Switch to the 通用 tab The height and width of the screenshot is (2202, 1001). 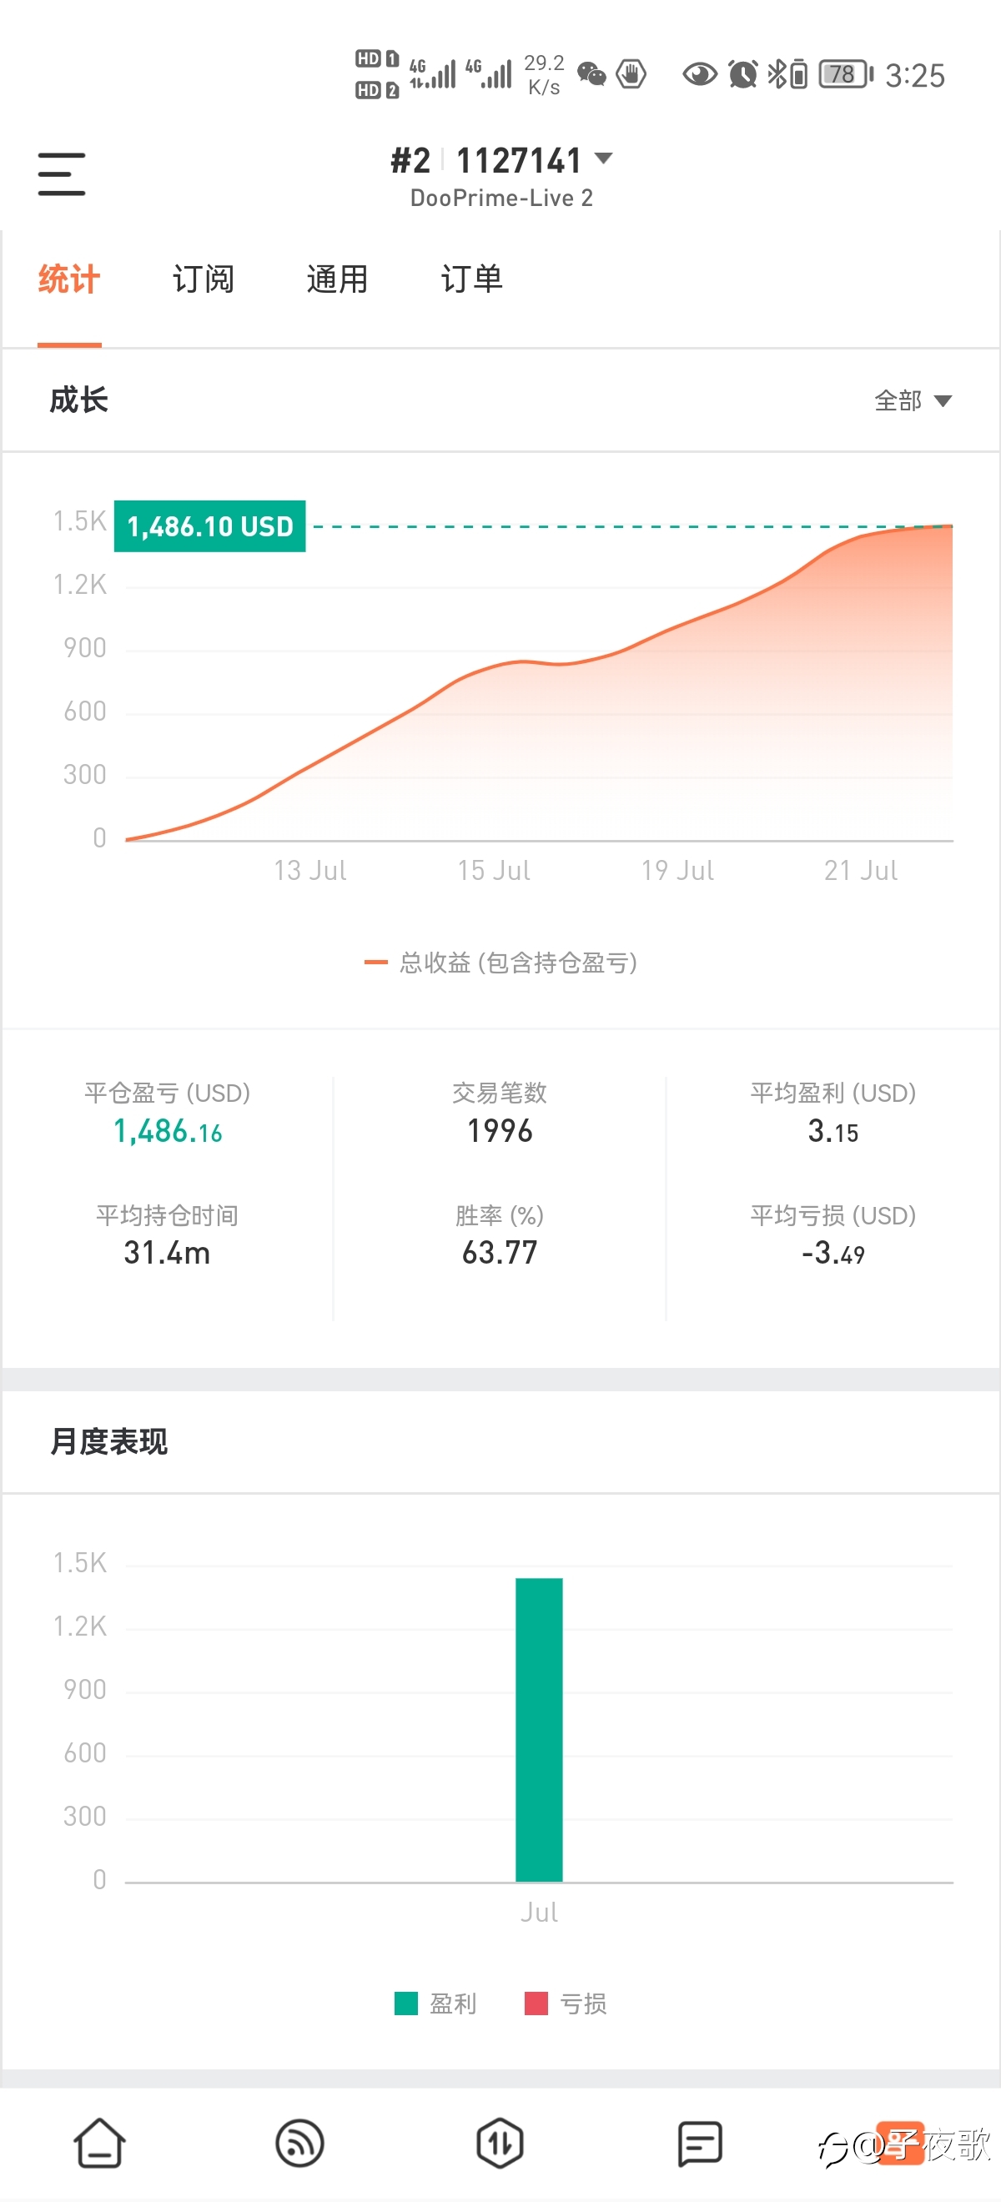[x=337, y=279]
